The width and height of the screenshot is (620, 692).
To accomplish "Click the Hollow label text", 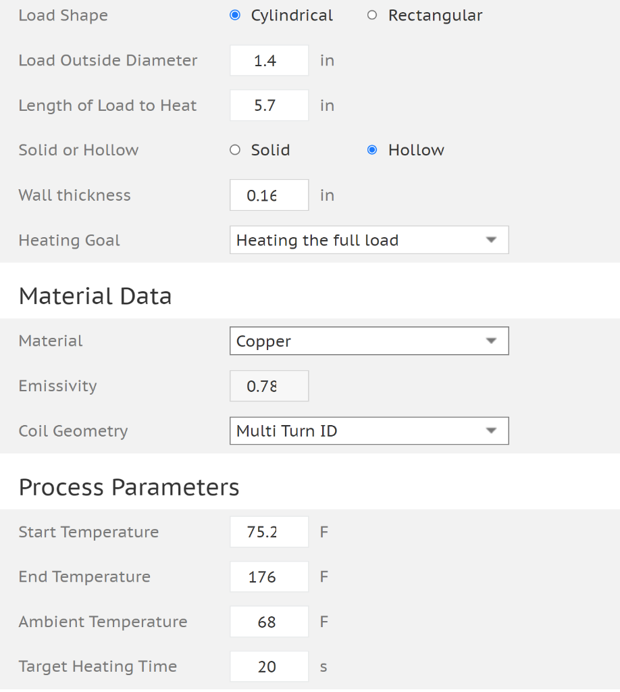I will (416, 150).
